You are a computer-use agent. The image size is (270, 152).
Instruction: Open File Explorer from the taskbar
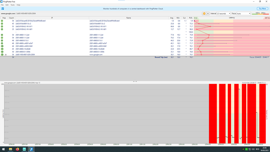click(11, 149)
